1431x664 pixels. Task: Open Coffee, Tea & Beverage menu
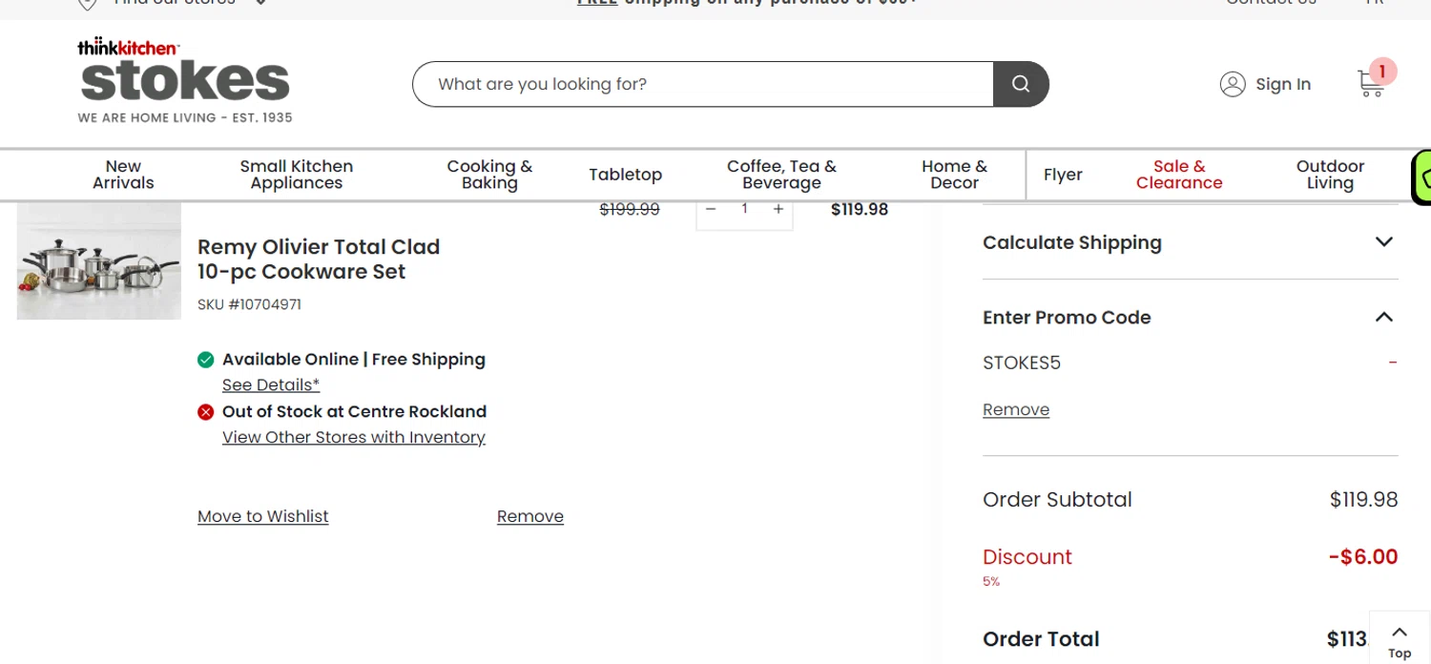tap(781, 175)
